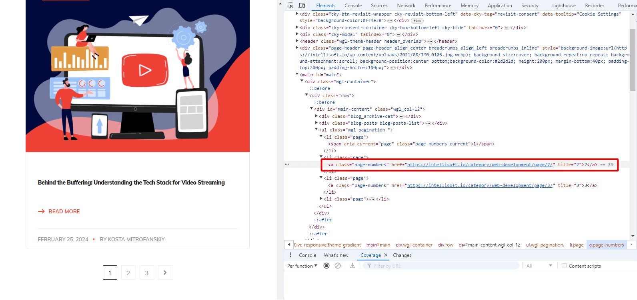Open the Per function dropdown
Viewport: 637px width, 300px height.
[302, 266]
